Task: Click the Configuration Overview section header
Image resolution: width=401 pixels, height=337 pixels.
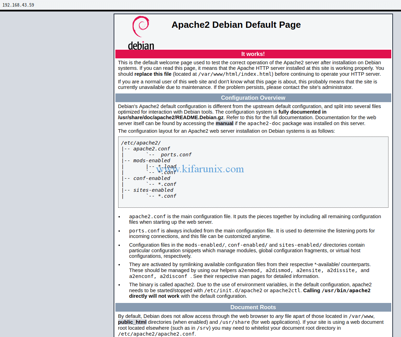Action: click(253, 98)
